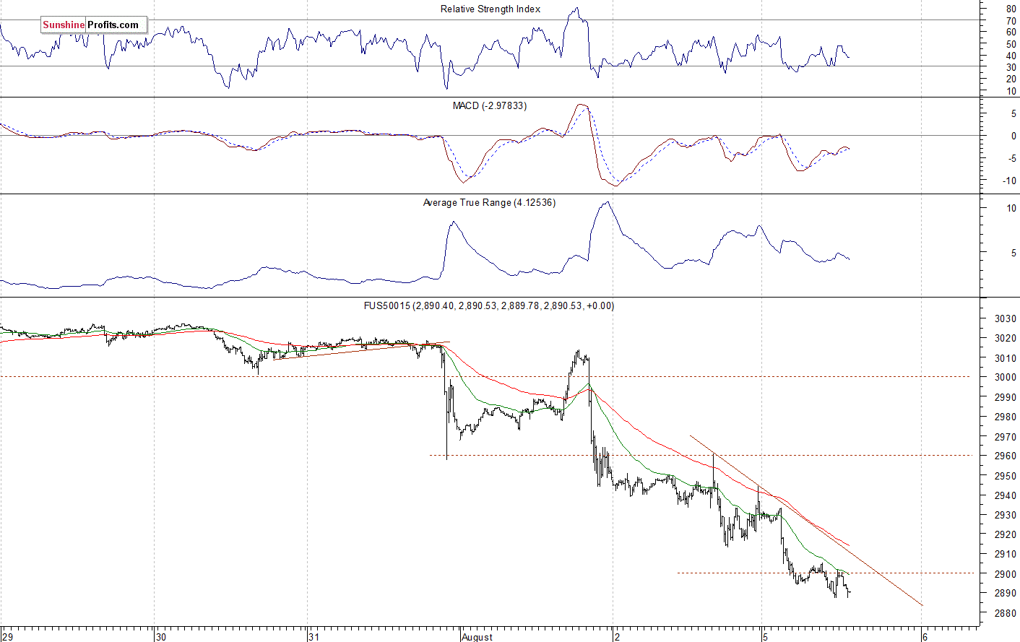Select the FUS50015 price header text
The image size is (1020, 642).
click(x=489, y=306)
